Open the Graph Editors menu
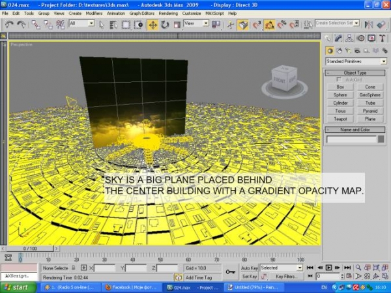This screenshot has width=391, height=293. 141,14
